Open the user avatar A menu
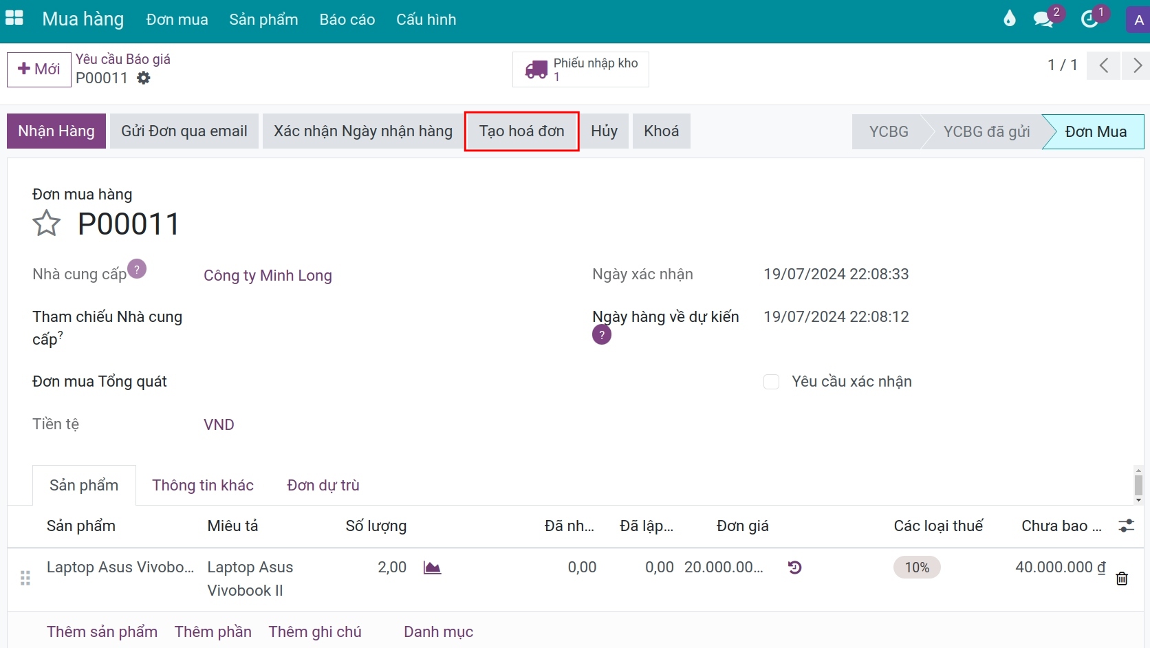The height and width of the screenshot is (648, 1150). click(1138, 20)
